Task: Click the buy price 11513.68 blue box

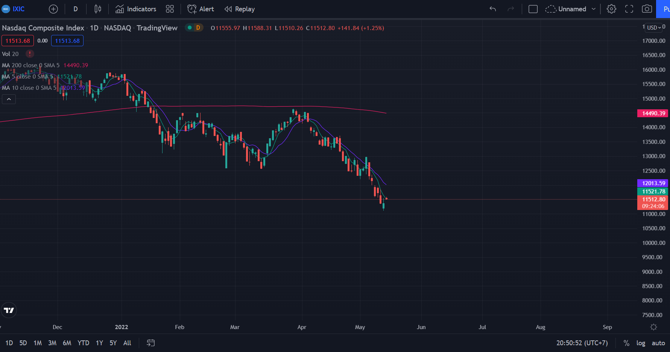Action: click(x=67, y=41)
